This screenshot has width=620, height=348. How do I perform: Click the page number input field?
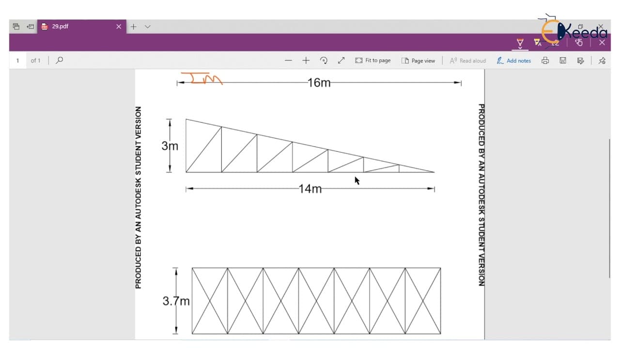18,60
